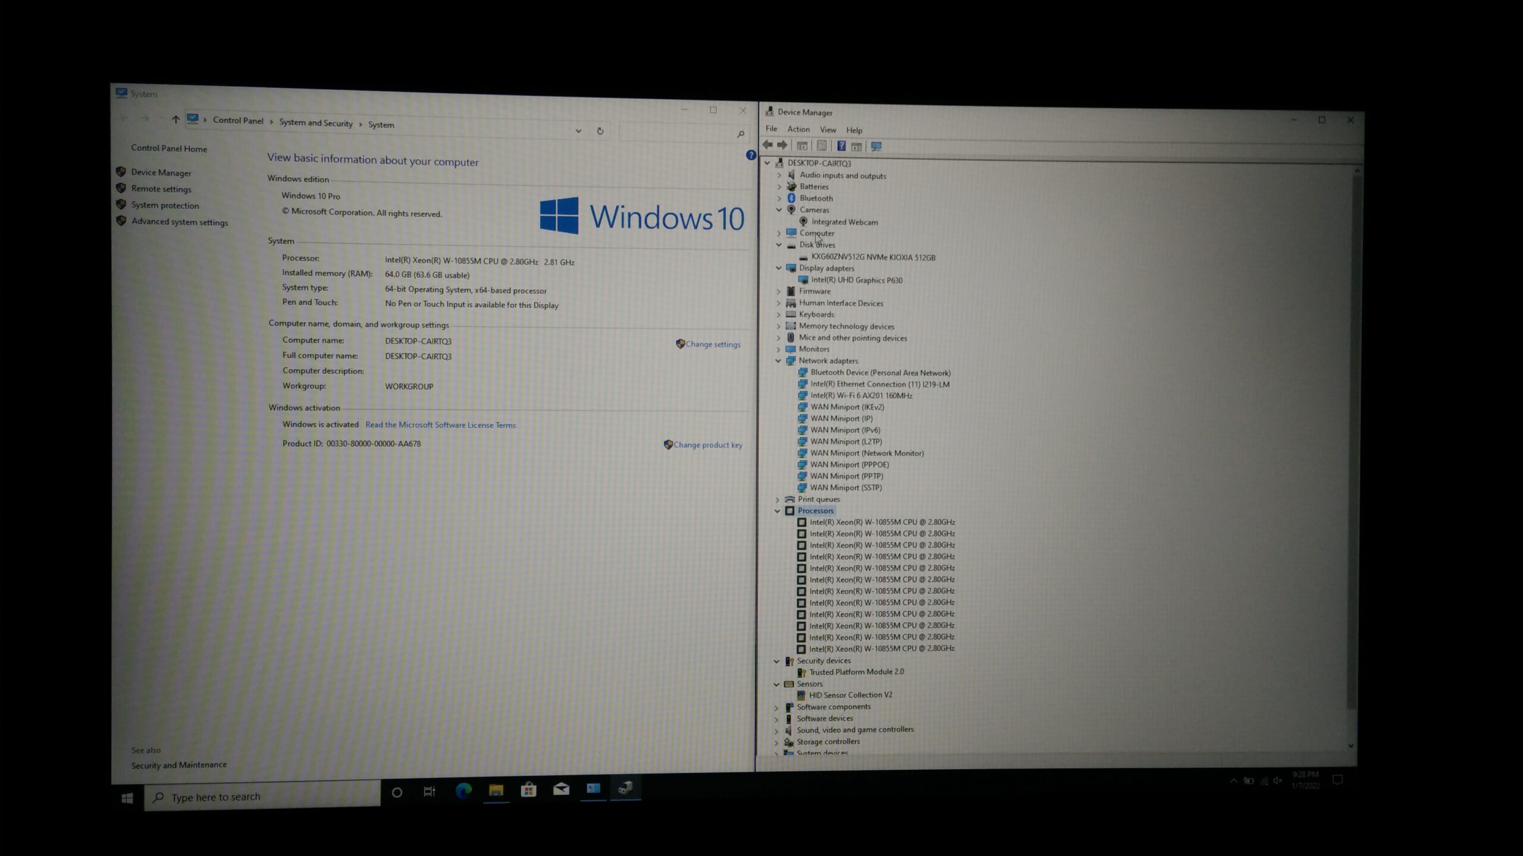Select Trusted Platform Module 2.0 device
Viewport: 1523px width, 856px height.
[857, 672]
